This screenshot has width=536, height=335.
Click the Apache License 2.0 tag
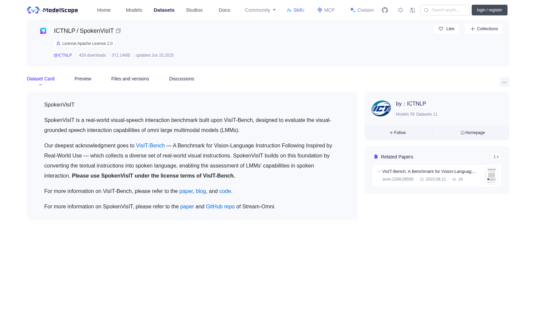pos(84,44)
